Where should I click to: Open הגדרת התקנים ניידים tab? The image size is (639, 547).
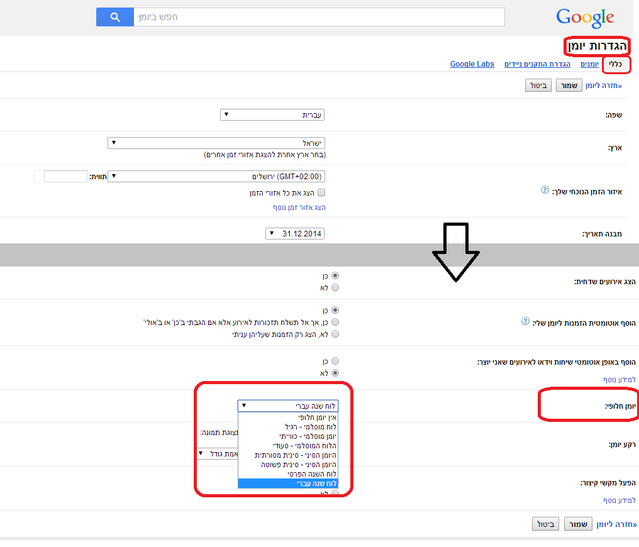tap(537, 64)
